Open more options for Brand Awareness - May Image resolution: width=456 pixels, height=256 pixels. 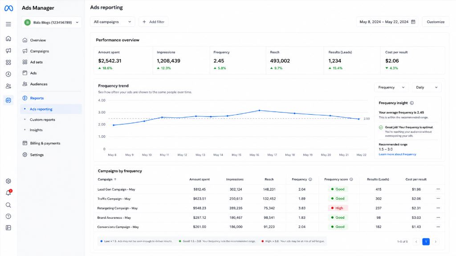[438, 217]
